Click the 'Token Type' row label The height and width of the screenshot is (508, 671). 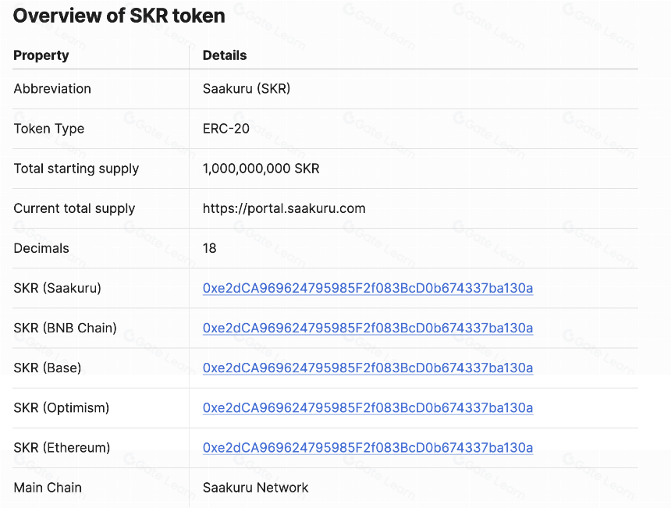click(x=49, y=129)
